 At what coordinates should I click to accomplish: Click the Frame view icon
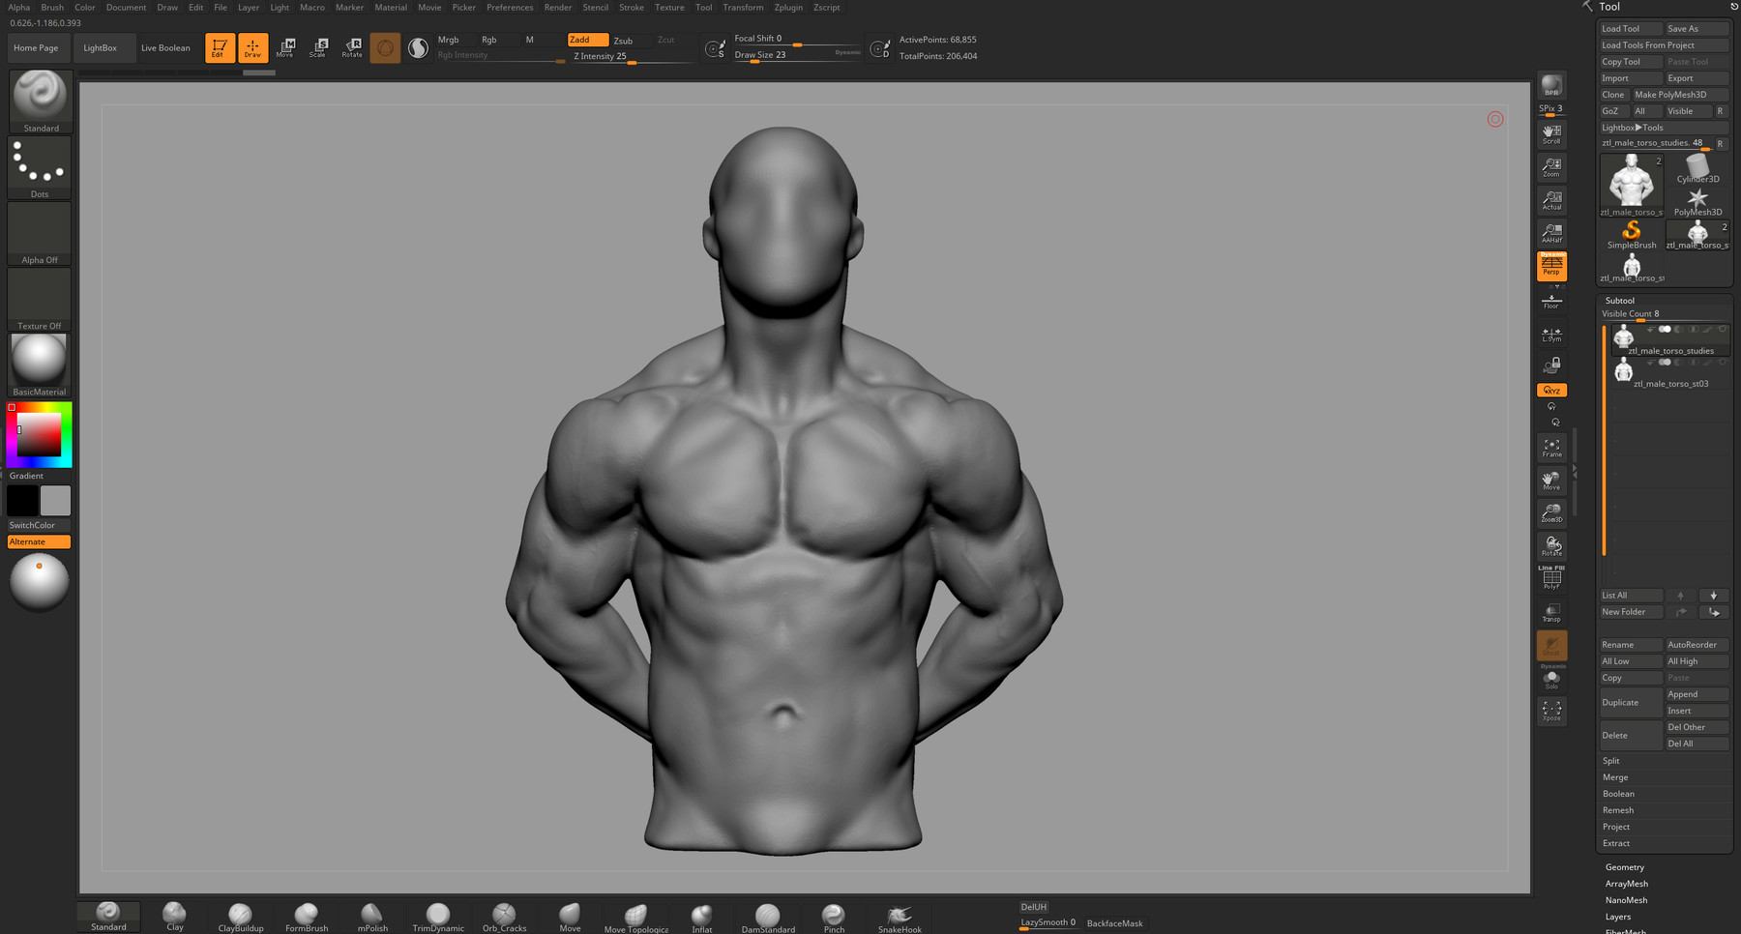[1551, 448]
